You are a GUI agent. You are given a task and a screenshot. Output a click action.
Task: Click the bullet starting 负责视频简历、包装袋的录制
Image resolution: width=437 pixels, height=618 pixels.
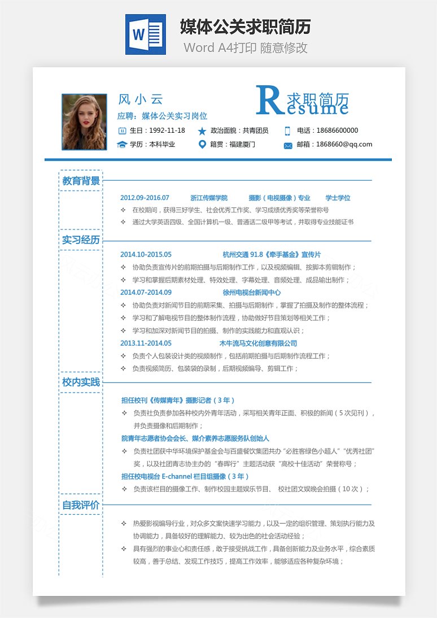pos(209,368)
